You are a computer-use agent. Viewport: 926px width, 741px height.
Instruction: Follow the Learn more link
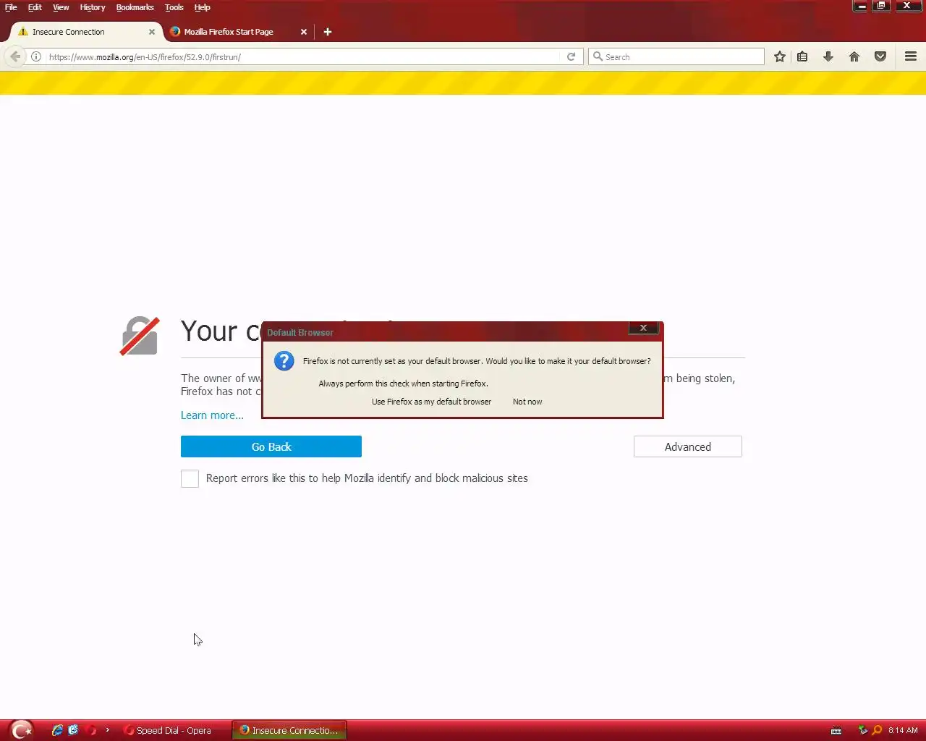pos(212,415)
